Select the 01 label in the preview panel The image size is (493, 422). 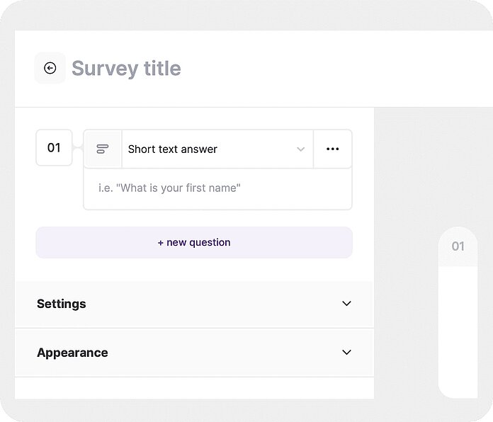click(458, 246)
